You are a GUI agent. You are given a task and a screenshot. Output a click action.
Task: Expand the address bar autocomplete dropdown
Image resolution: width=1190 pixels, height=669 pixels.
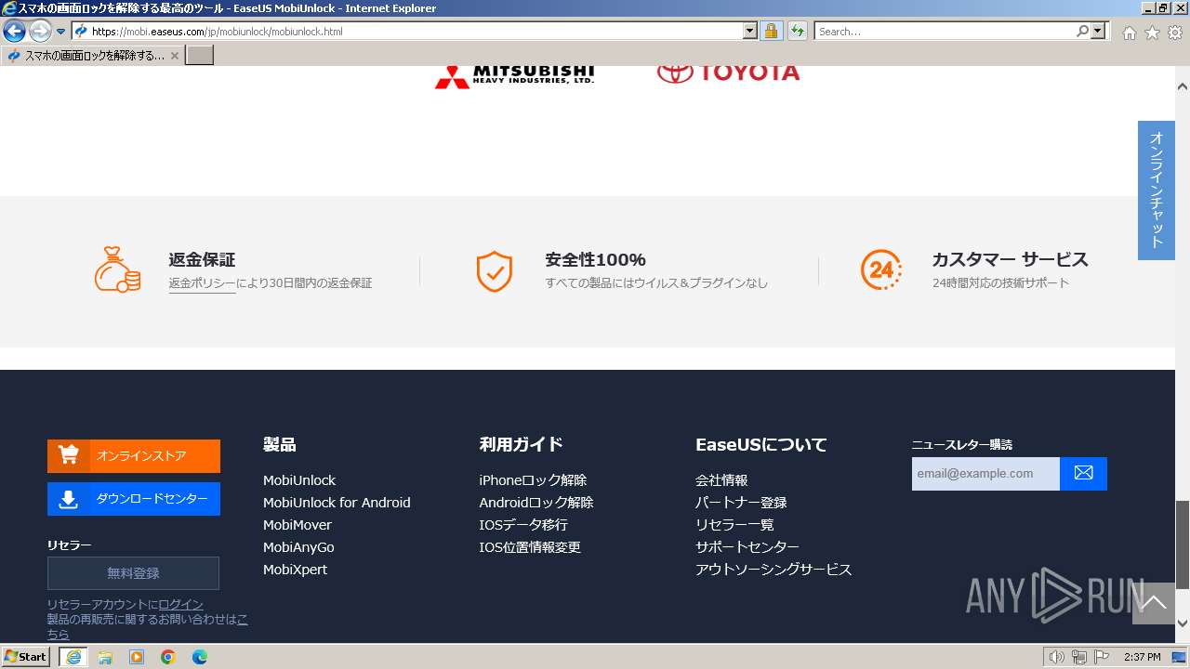point(750,32)
